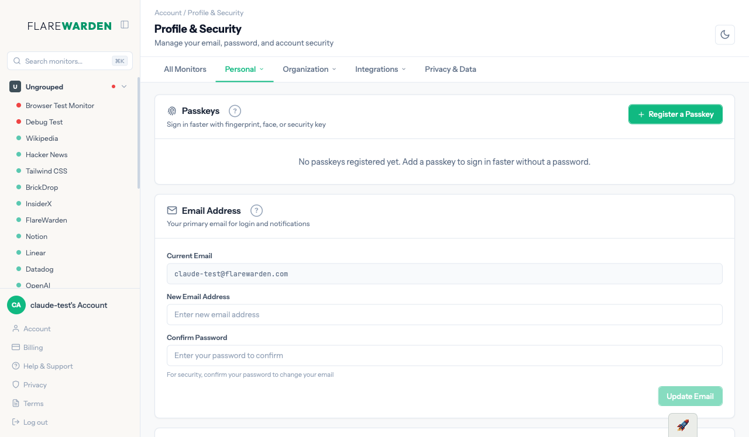Open the Privacy & Data tab
The height and width of the screenshot is (437, 749).
(450, 69)
